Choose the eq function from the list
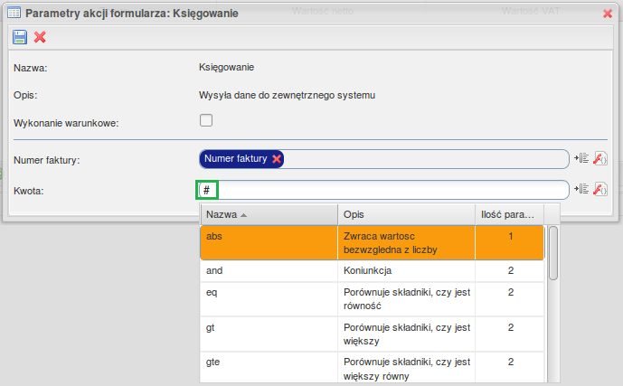The image size is (623, 386). (x=372, y=299)
